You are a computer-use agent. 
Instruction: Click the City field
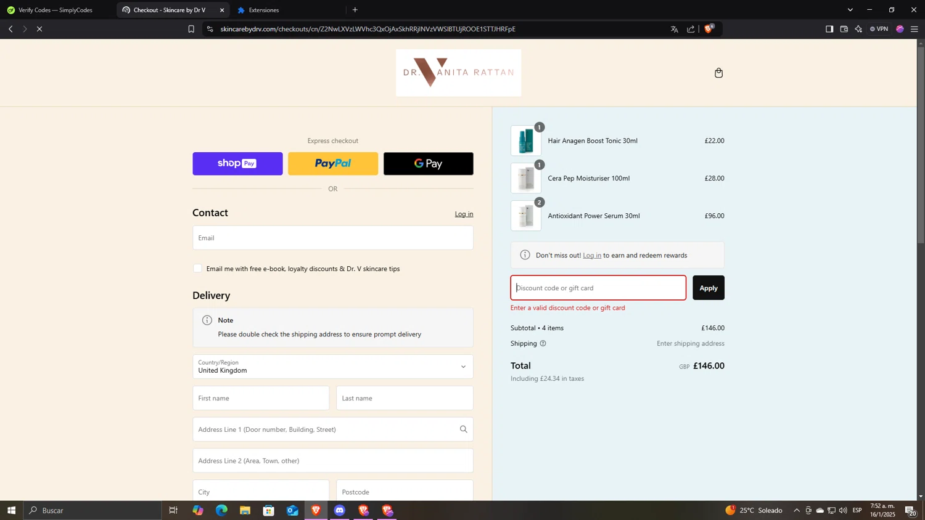(x=261, y=492)
